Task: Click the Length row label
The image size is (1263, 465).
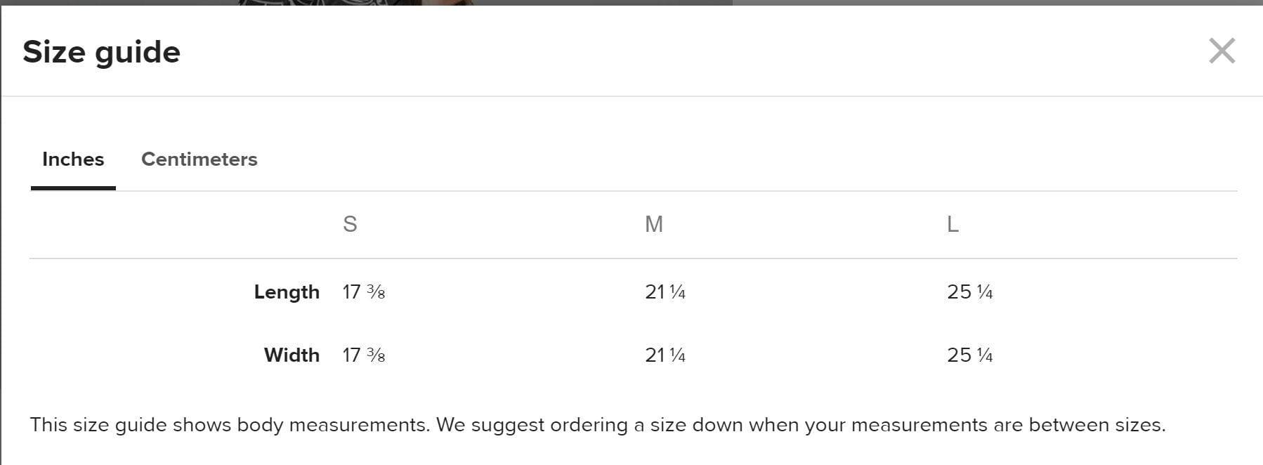Action: (x=287, y=292)
